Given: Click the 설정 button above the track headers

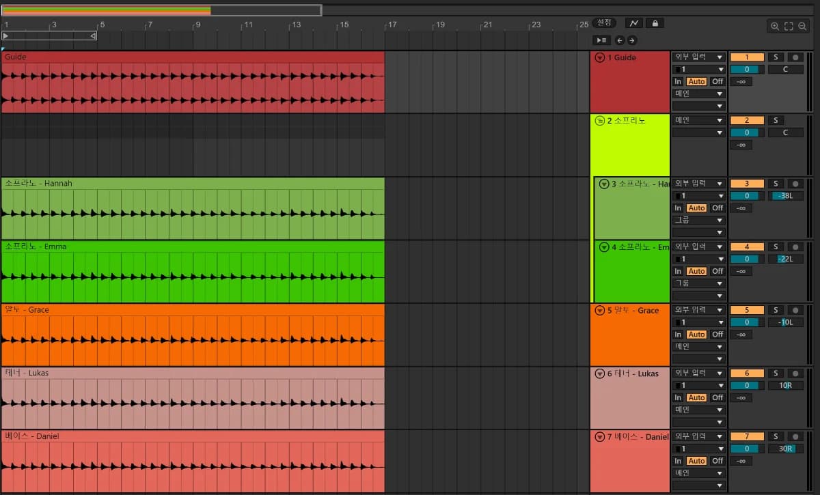Looking at the screenshot, I should tap(605, 23).
